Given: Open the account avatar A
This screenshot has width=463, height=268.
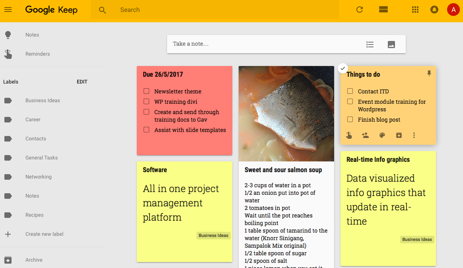Looking at the screenshot, I should (453, 10).
